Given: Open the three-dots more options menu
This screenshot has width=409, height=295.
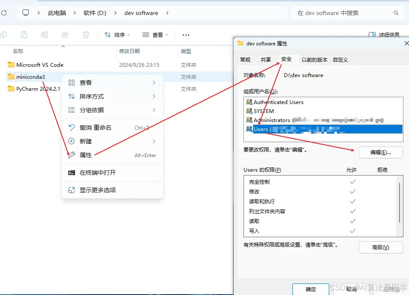Looking at the screenshot, I should (x=186, y=35).
